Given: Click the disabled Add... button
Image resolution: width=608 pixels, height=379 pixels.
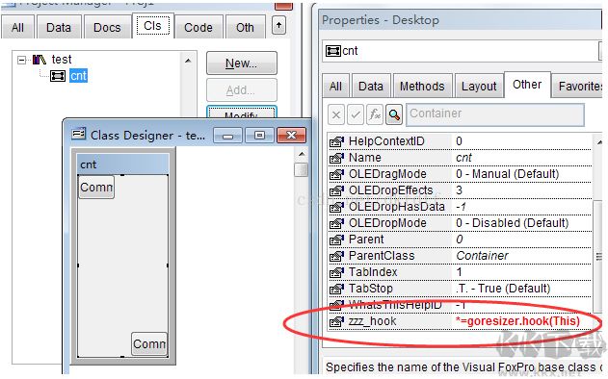Looking at the screenshot, I should tap(242, 90).
